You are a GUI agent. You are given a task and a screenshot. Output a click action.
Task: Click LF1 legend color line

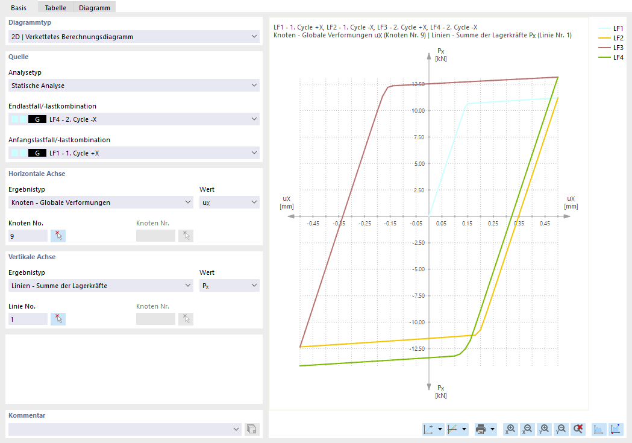point(604,28)
